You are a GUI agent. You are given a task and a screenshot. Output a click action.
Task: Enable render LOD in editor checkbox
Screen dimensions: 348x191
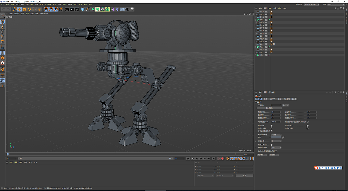click(307, 122)
